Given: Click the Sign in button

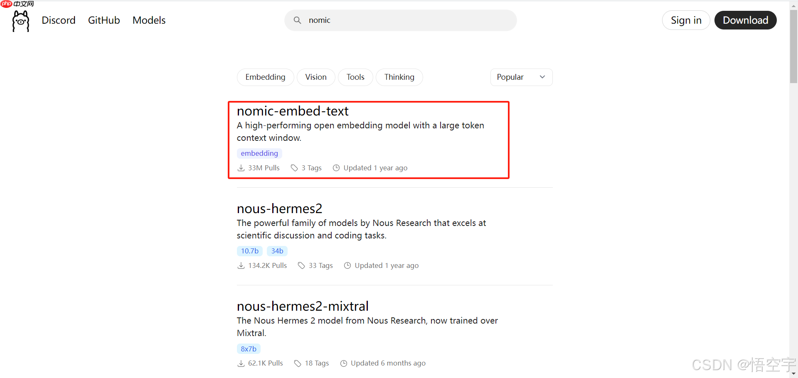Looking at the screenshot, I should tap(686, 20).
